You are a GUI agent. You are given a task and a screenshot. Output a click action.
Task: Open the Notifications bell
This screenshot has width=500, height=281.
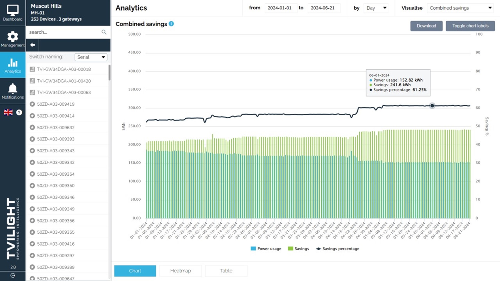[12, 91]
